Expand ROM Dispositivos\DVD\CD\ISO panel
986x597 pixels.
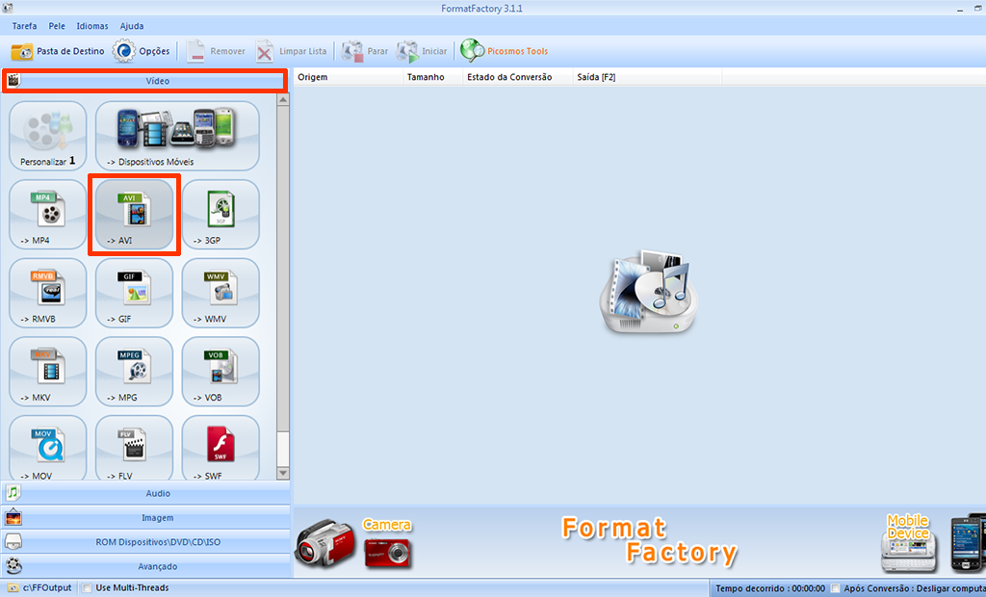tap(145, 542)
